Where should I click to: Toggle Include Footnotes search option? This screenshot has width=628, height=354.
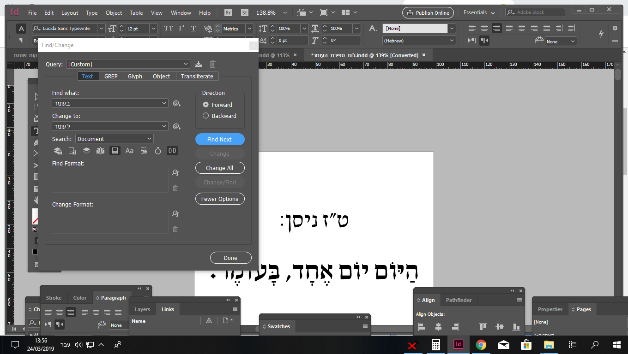coord(115,150)
